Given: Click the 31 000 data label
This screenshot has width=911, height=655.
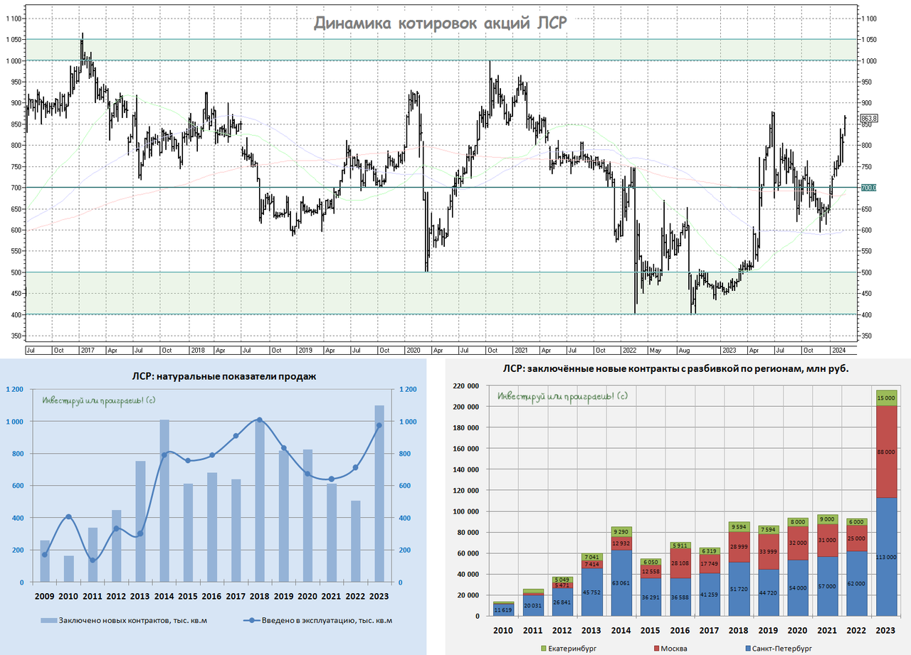Looking at the screenshot, I should tap(826, 540).
